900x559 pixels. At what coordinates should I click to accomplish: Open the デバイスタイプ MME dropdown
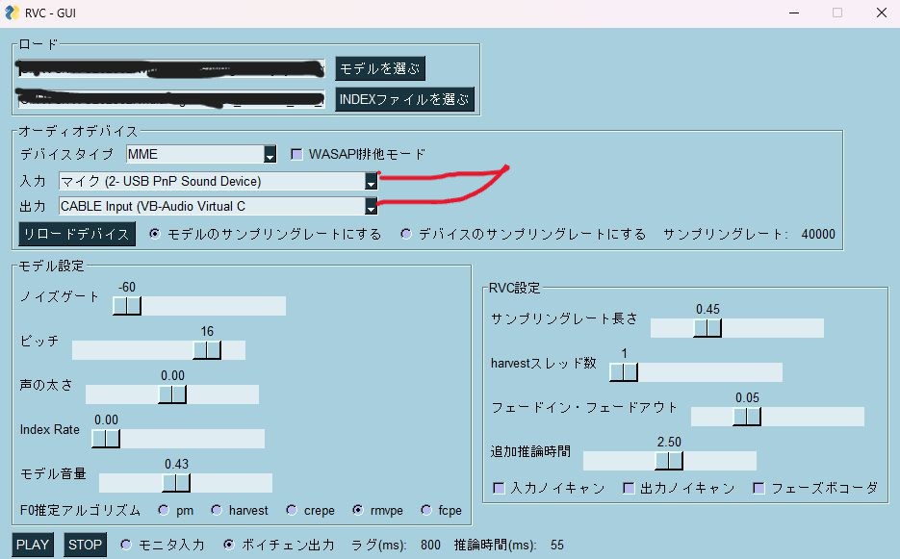[x=270, y=155]
